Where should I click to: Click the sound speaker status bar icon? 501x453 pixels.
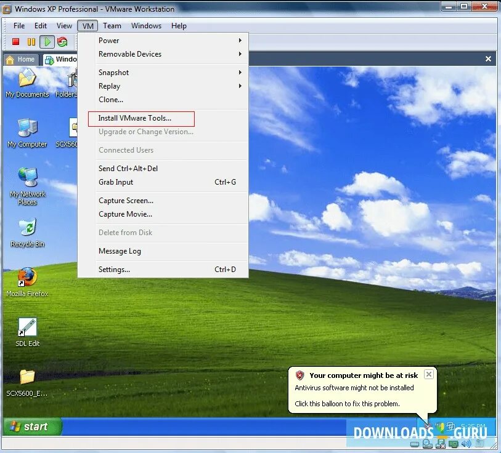(x=466, y=444)
